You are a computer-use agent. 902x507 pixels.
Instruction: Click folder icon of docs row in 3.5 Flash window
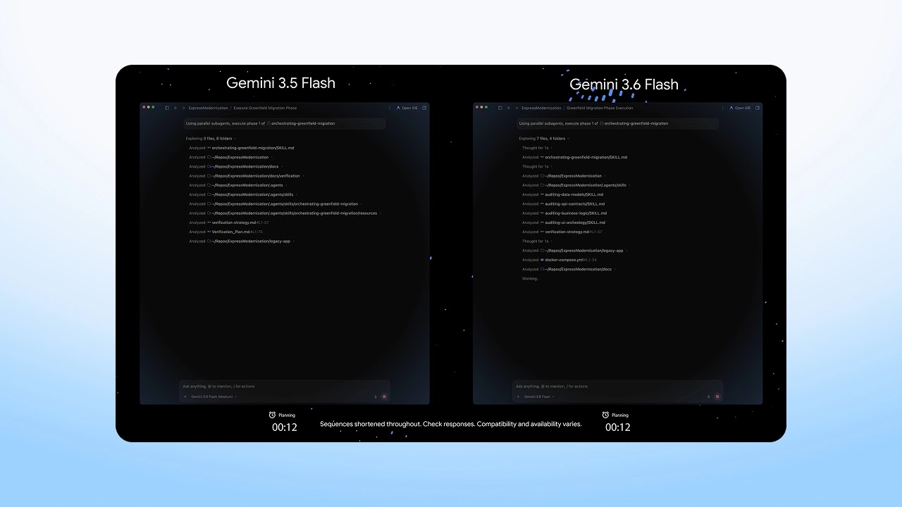(x=209, y=167)
